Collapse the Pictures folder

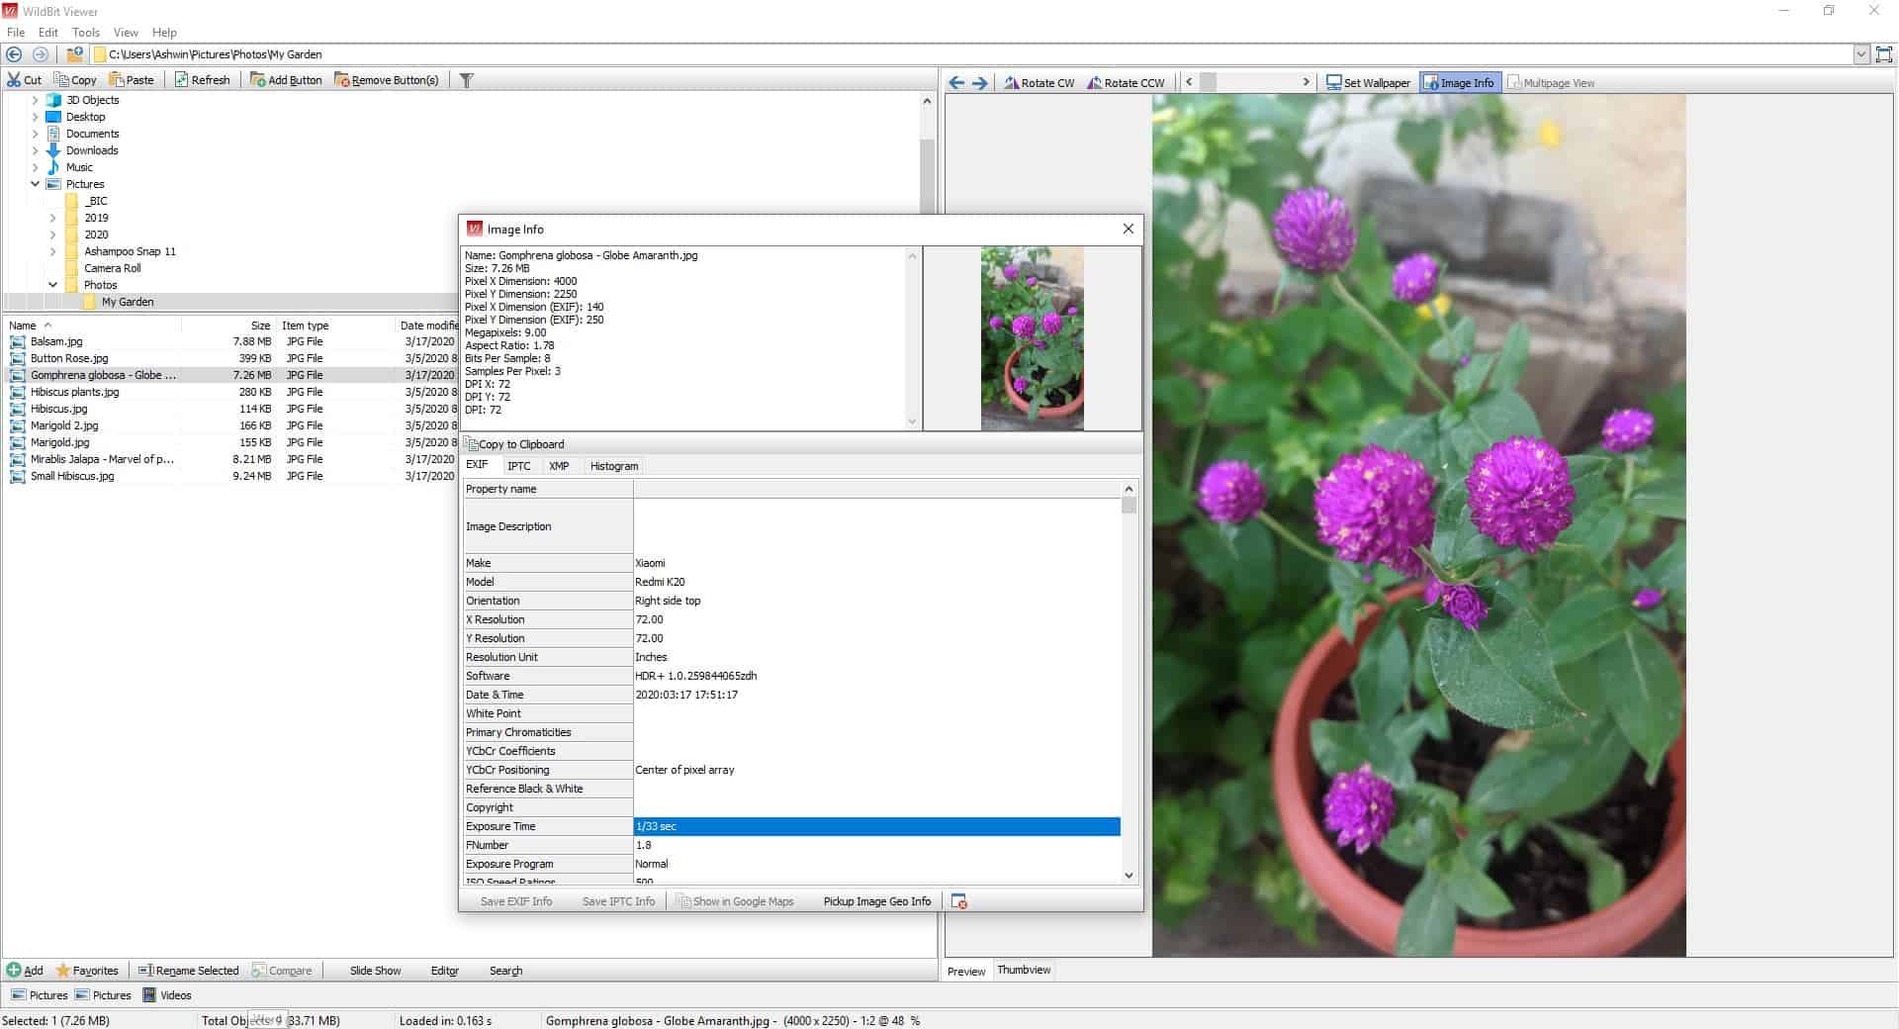(35, 184)
